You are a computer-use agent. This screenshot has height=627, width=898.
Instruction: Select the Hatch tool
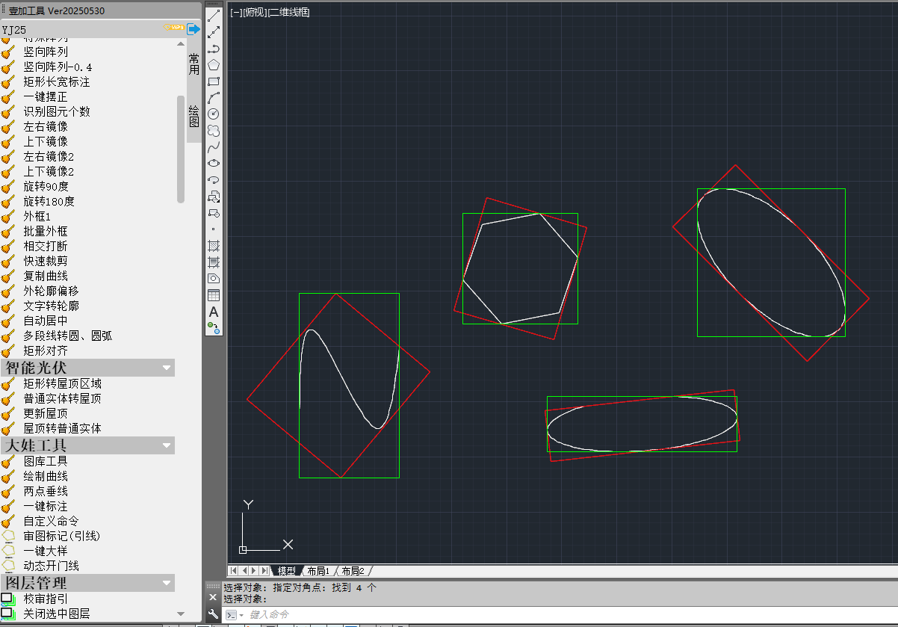tap(214, 245)
